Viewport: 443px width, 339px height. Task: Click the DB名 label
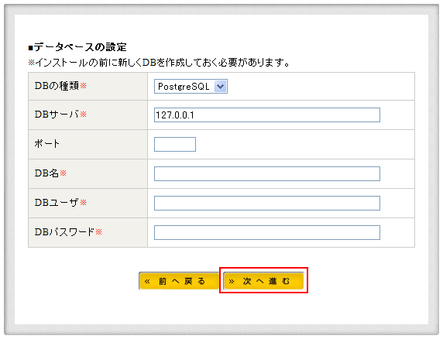pyautogui.click(x=46, y=173)
